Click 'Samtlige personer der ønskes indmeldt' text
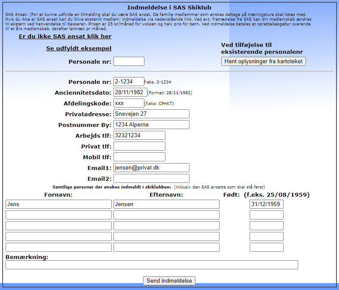Image resolution: width=339 pixels, height=290 pixels. pos(112,187)
